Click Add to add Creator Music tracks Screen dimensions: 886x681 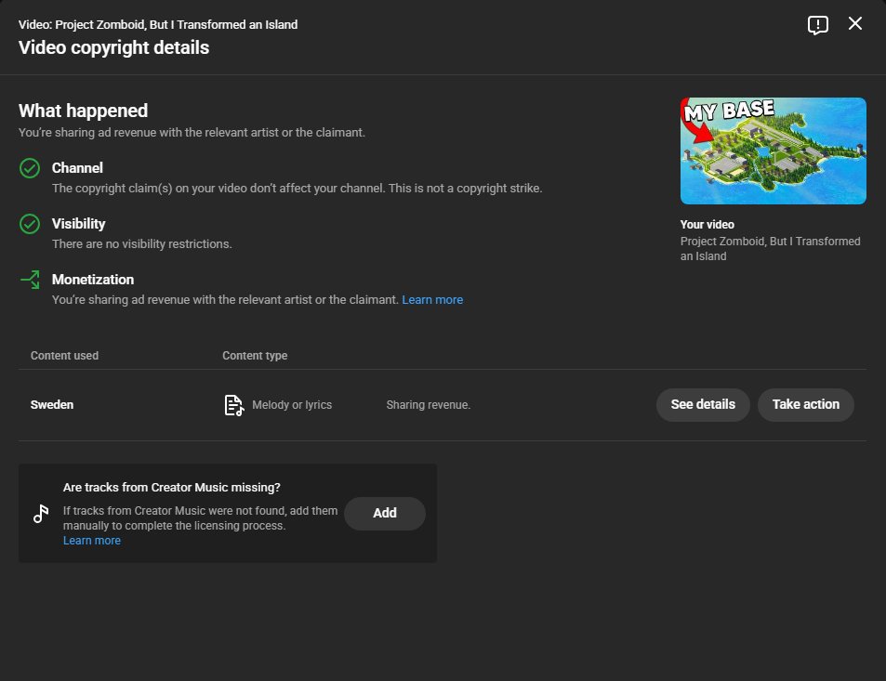click(x=385, y=513)
